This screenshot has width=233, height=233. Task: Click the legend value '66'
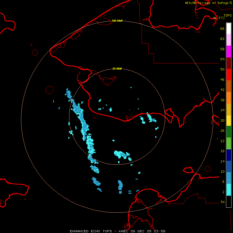222,28
